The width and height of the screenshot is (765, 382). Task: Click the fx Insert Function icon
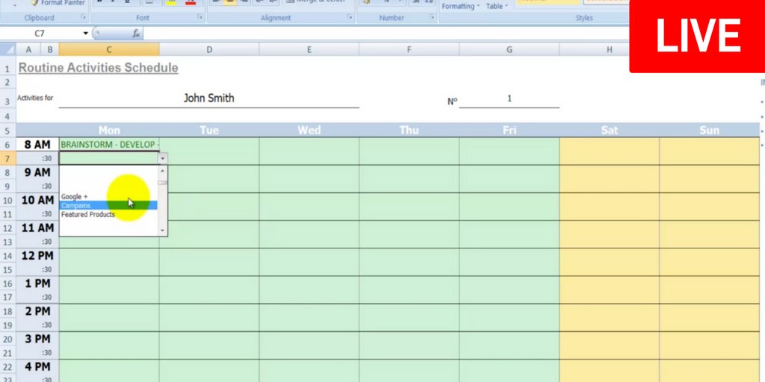[x=136, y=33]
